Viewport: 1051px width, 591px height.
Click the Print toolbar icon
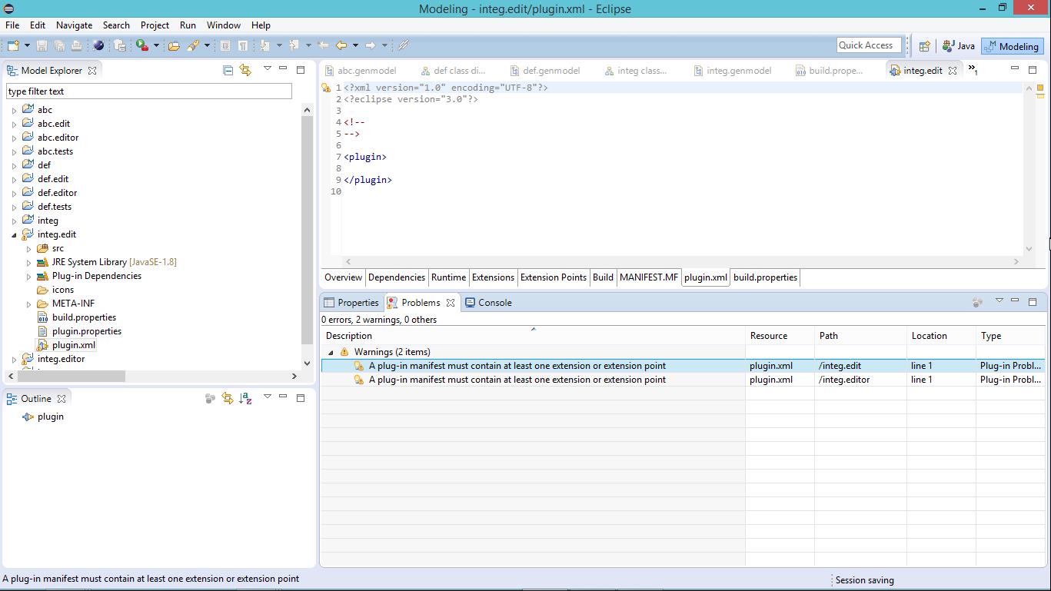[x=76, y=46]
